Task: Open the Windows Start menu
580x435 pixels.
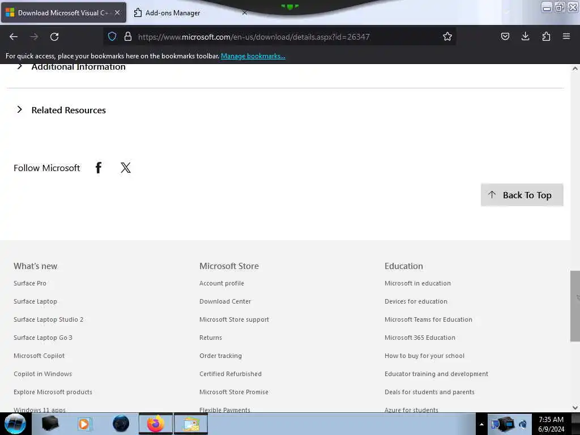Action: [15, 424]
